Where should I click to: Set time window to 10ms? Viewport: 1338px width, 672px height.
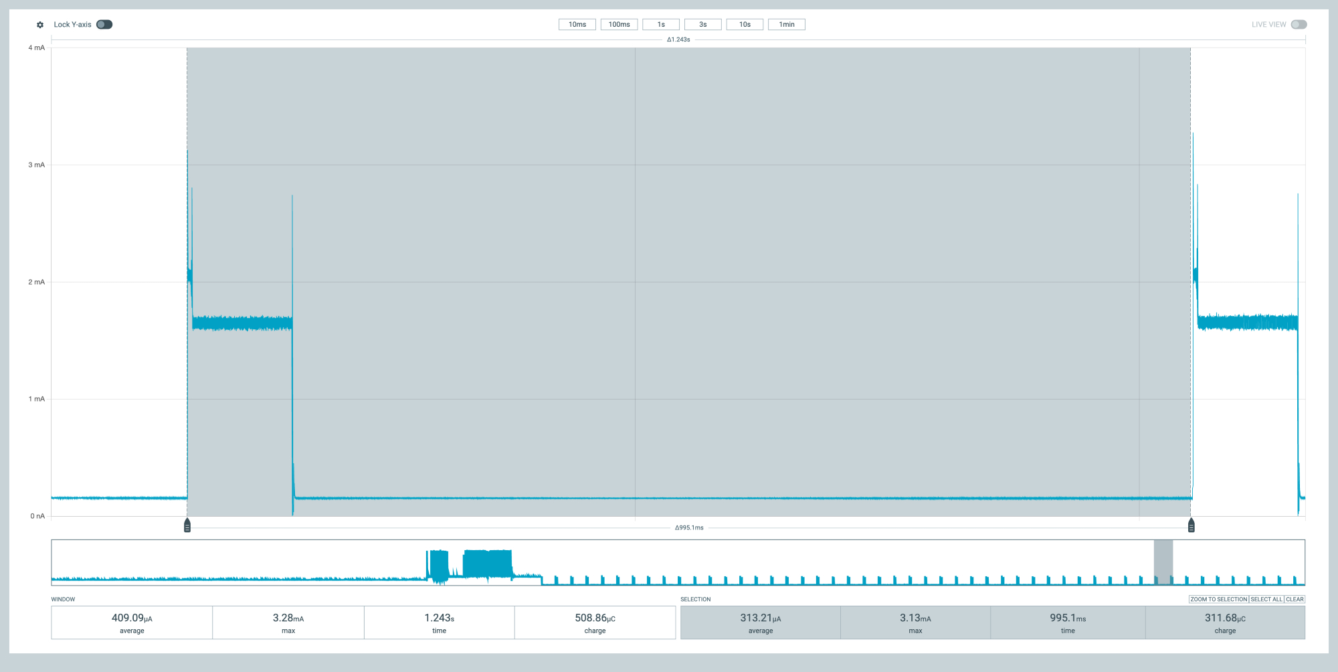tap(577, 25)
